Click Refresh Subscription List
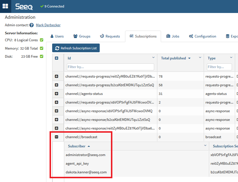Image resolution: width=238 pixels, height=182 pixels. [x=76, y=48]
